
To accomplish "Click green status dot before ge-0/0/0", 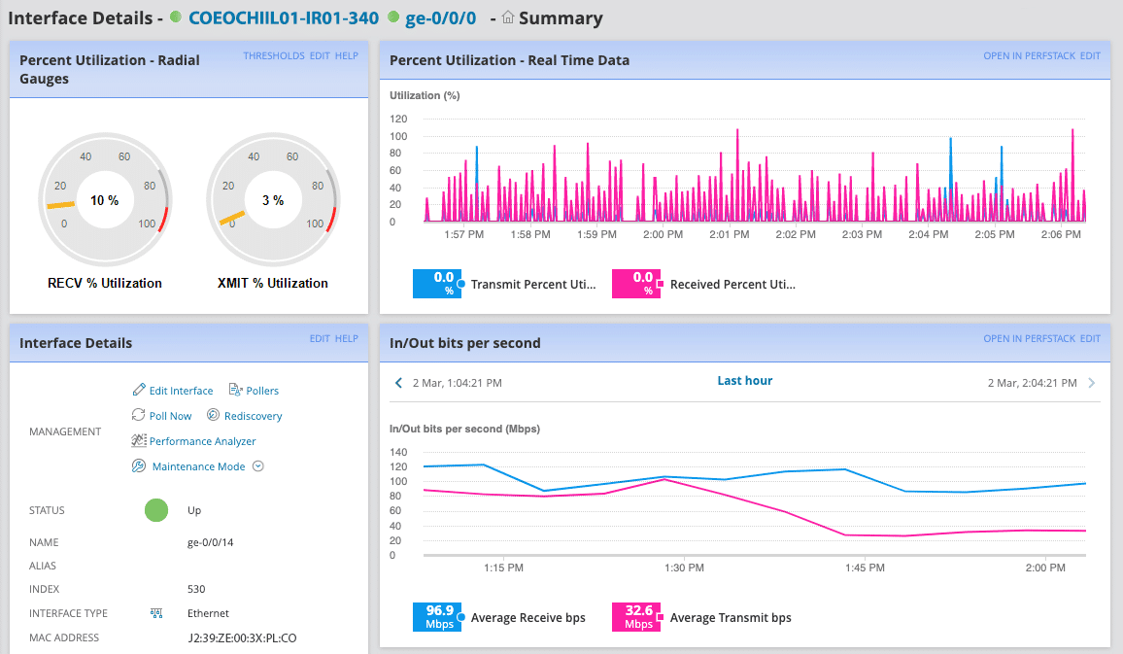I will [393, 17].
